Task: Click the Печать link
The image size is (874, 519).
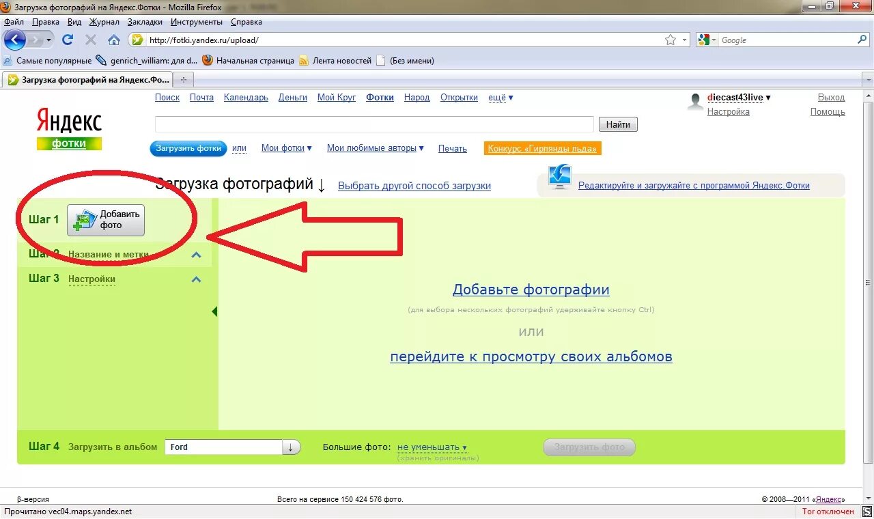Action: (x=452, y=148)
